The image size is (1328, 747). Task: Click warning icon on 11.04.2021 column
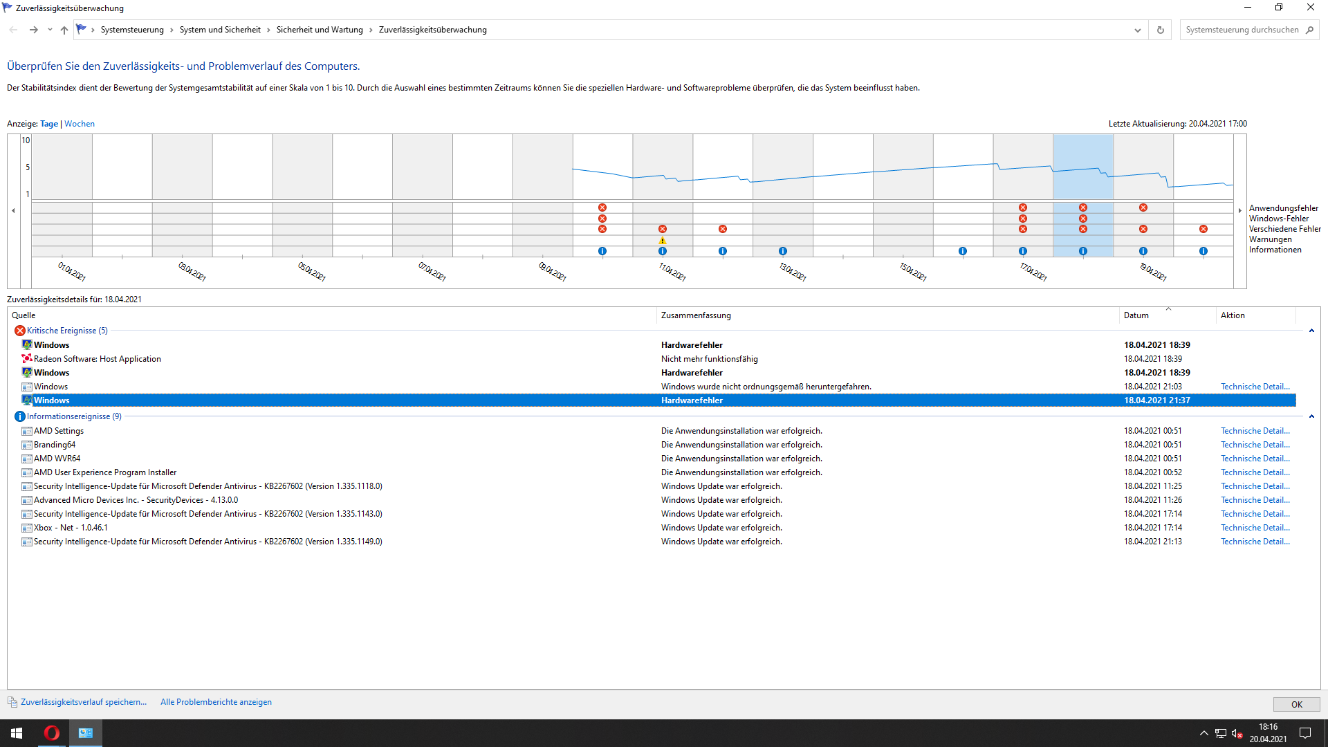[663, 241]
